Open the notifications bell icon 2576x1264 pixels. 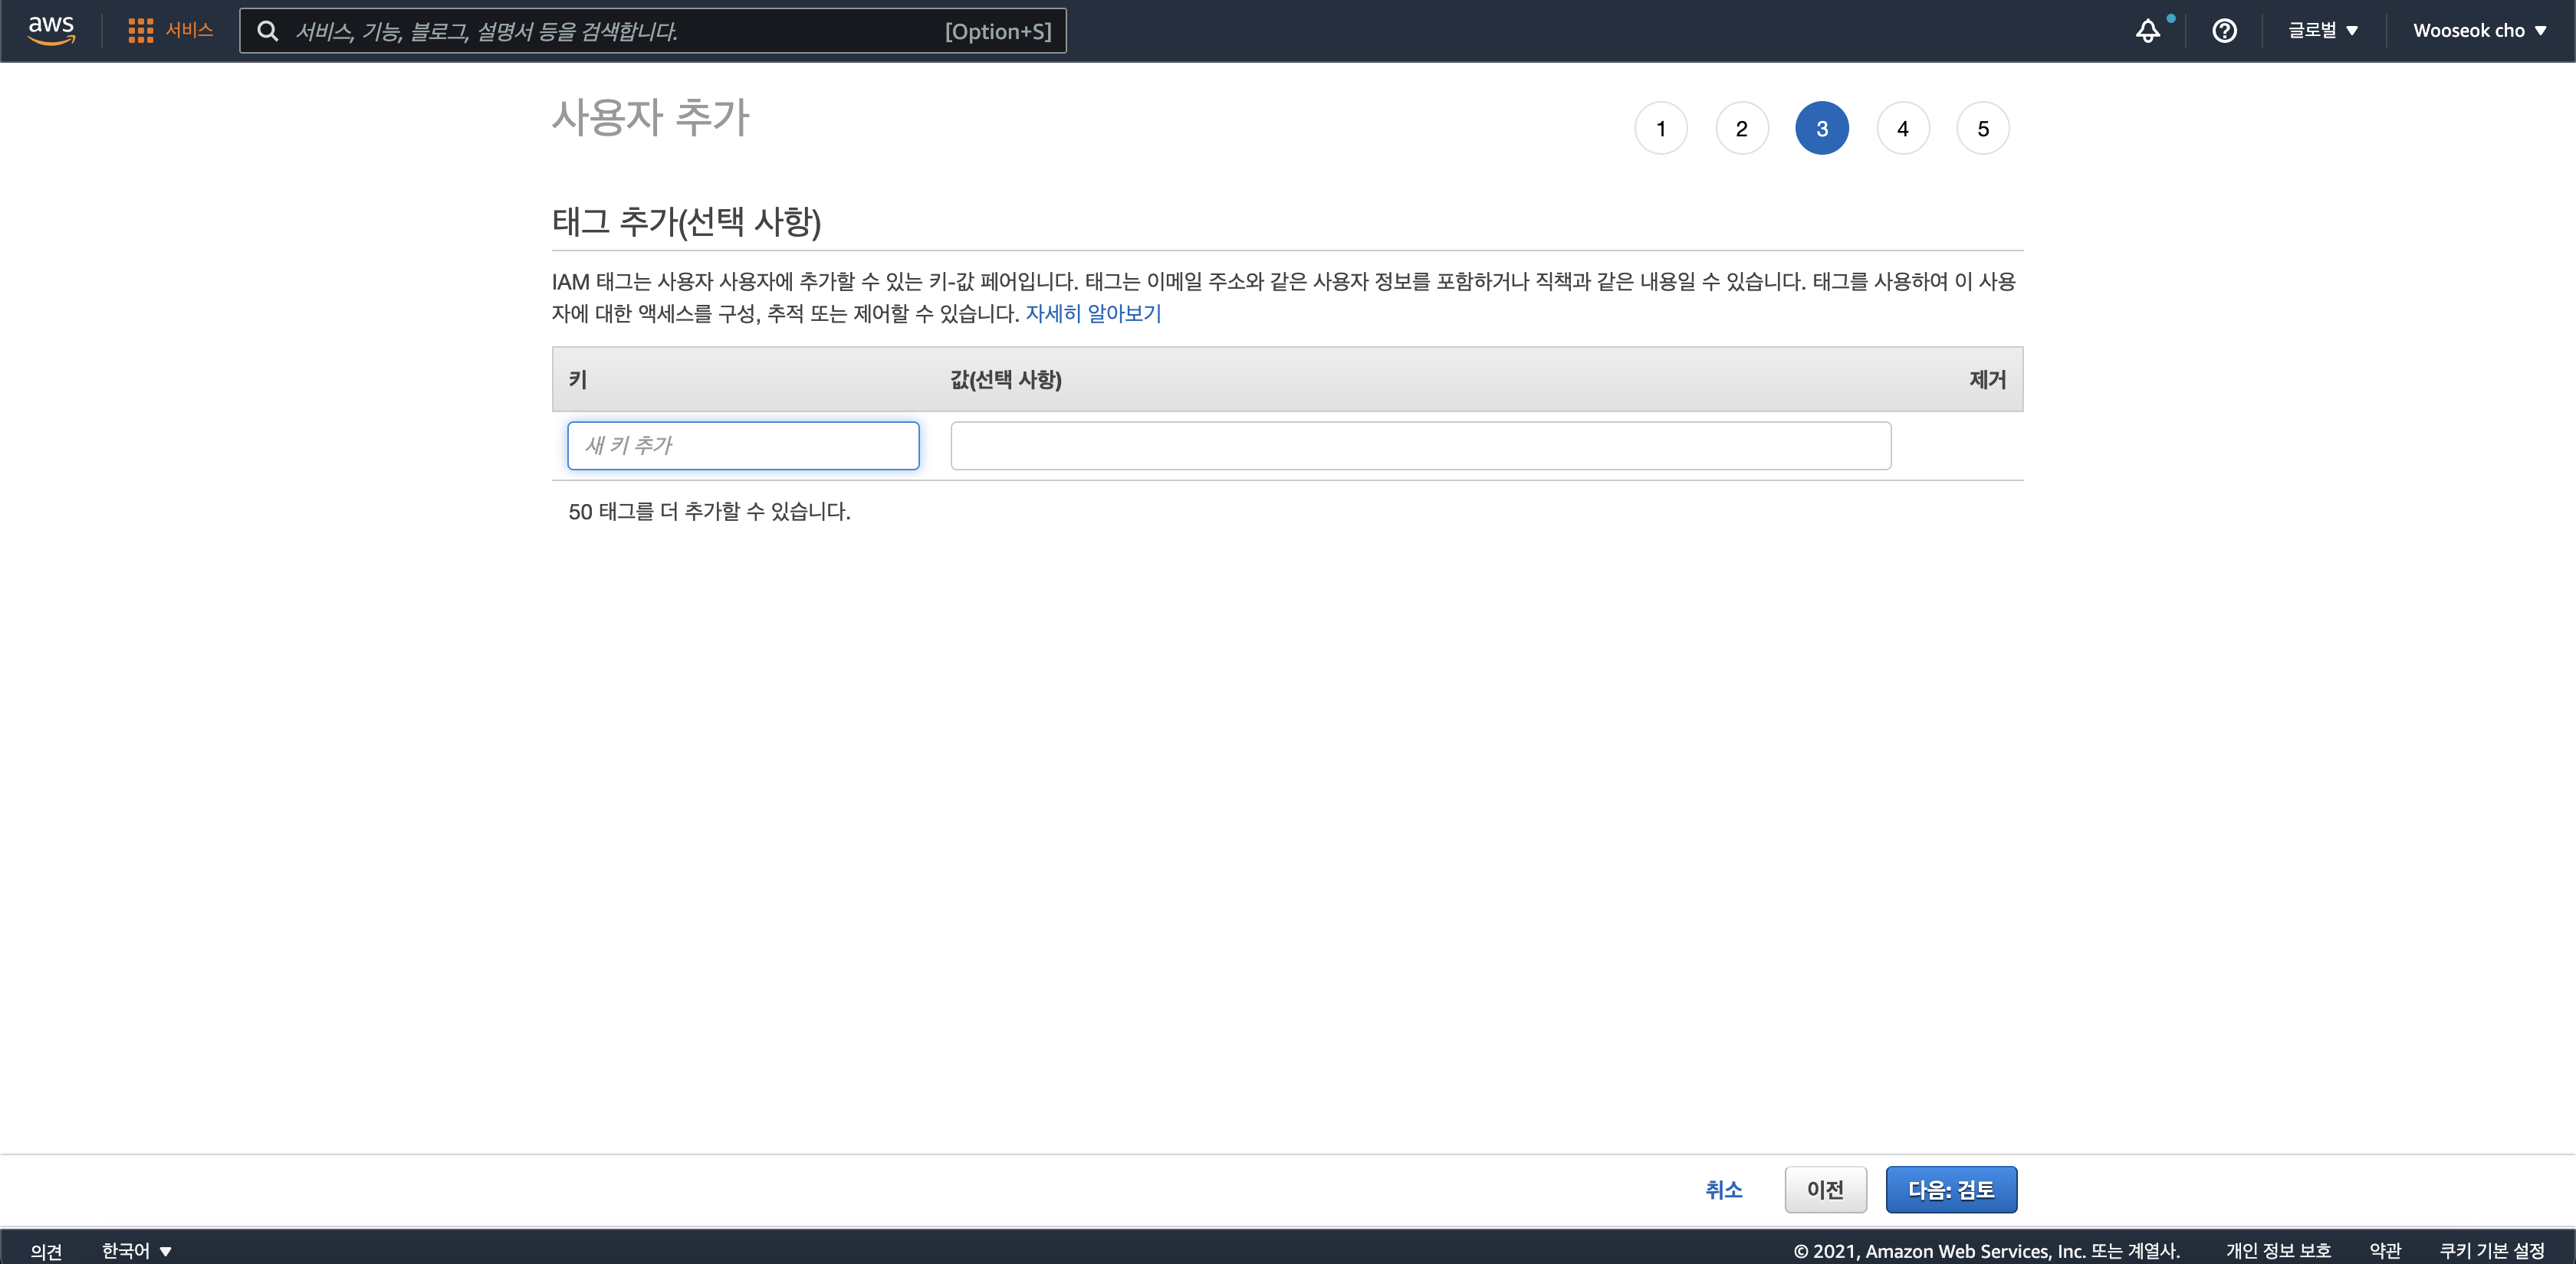(x=2148, y=31)
